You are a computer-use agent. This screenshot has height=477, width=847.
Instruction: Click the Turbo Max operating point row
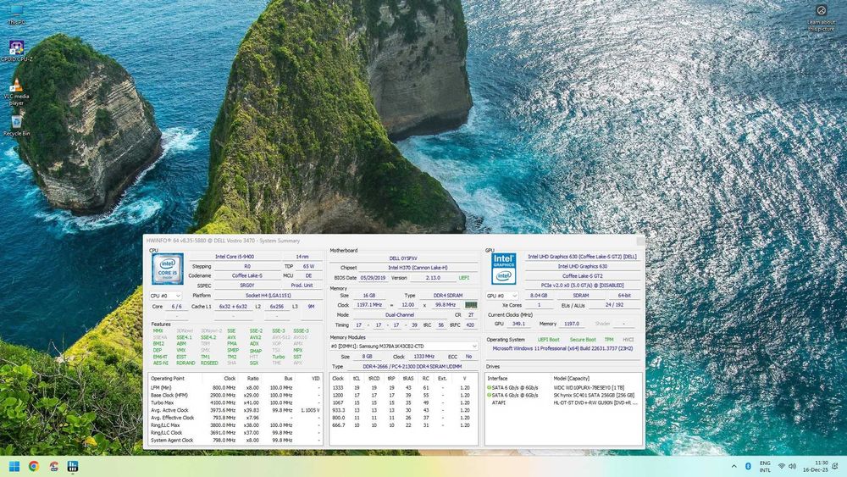click(235, 403)
